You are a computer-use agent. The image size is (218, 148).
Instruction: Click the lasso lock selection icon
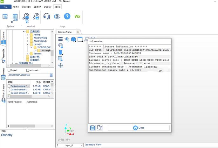tap(61, 46)
